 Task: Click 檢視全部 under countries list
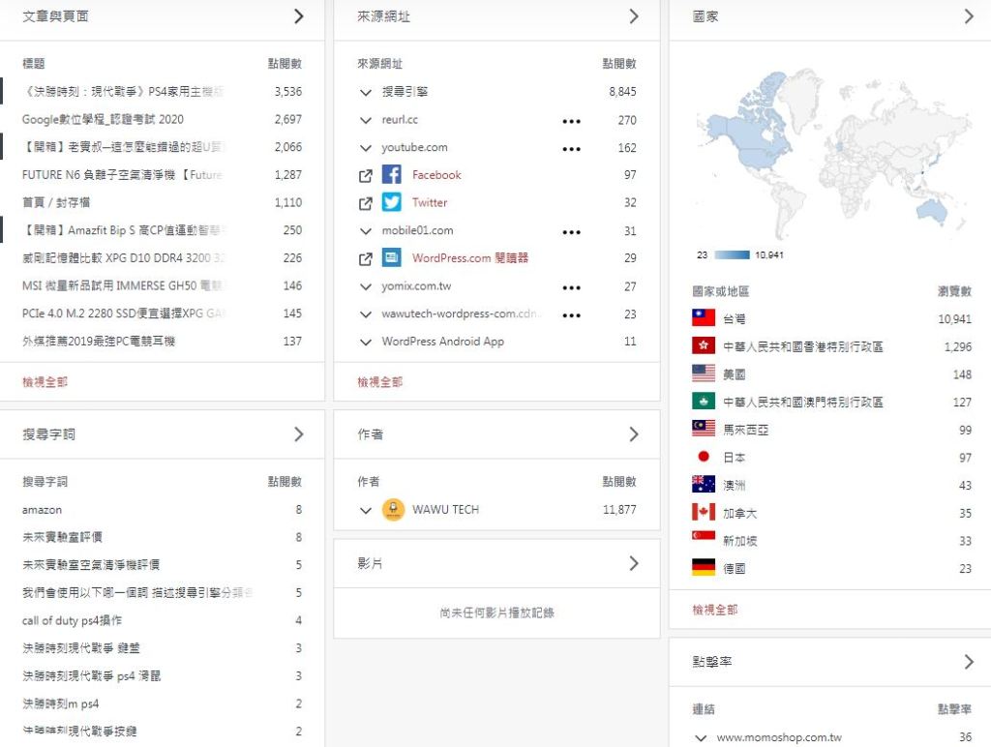coord(714,610)
